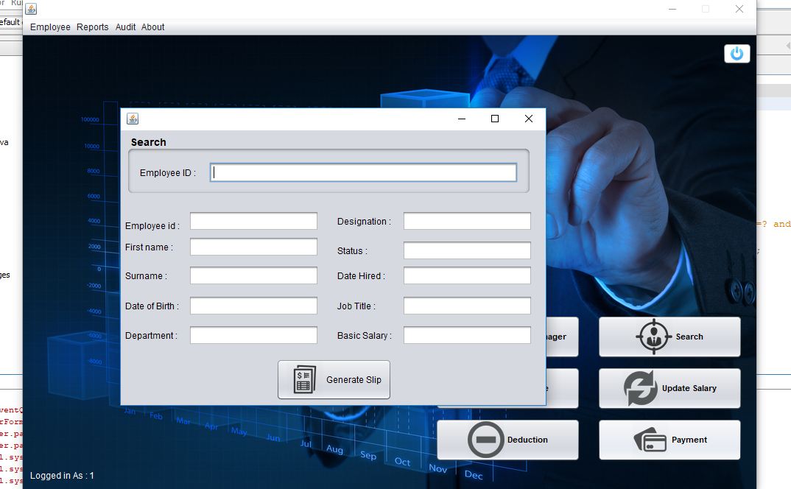This screenshot has height=489, width=791.
Task: Open the Employee menu
Action: 50,27
